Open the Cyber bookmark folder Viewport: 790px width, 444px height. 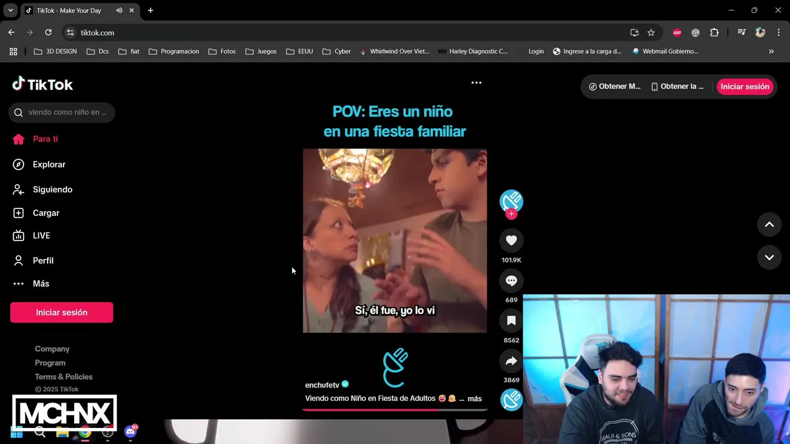(336, 51)
